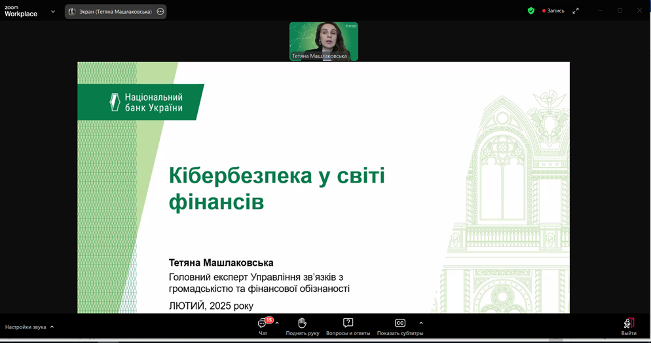This screenshot has width=651, height=343.
Task: Click the presenter name Тетяна Машлаковська on the slide
Action: click(221, 262)
